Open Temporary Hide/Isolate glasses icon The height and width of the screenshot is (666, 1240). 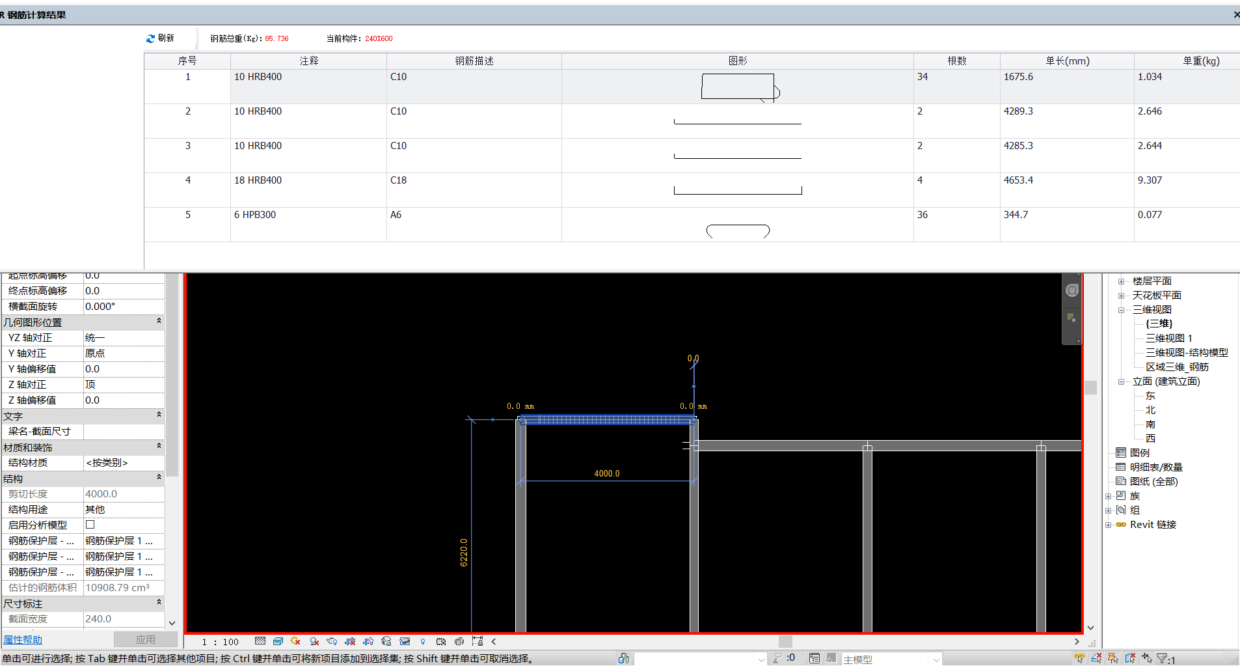[405, 641]
